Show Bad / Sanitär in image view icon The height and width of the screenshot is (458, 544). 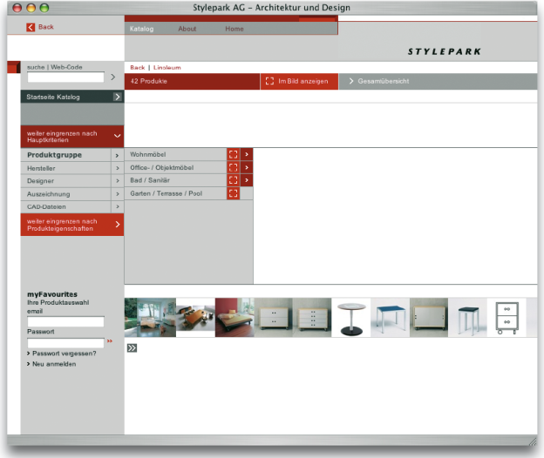(234, 180)
